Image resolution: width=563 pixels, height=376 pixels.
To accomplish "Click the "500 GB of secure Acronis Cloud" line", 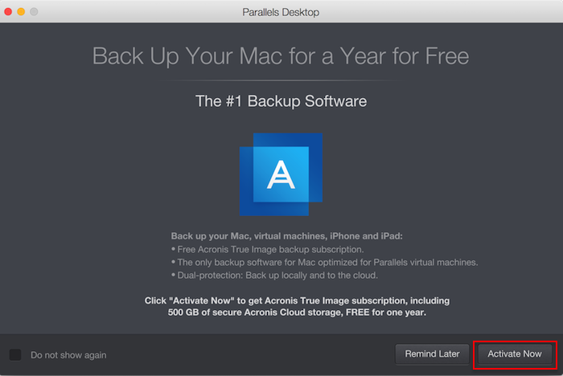I will point(297,313).
